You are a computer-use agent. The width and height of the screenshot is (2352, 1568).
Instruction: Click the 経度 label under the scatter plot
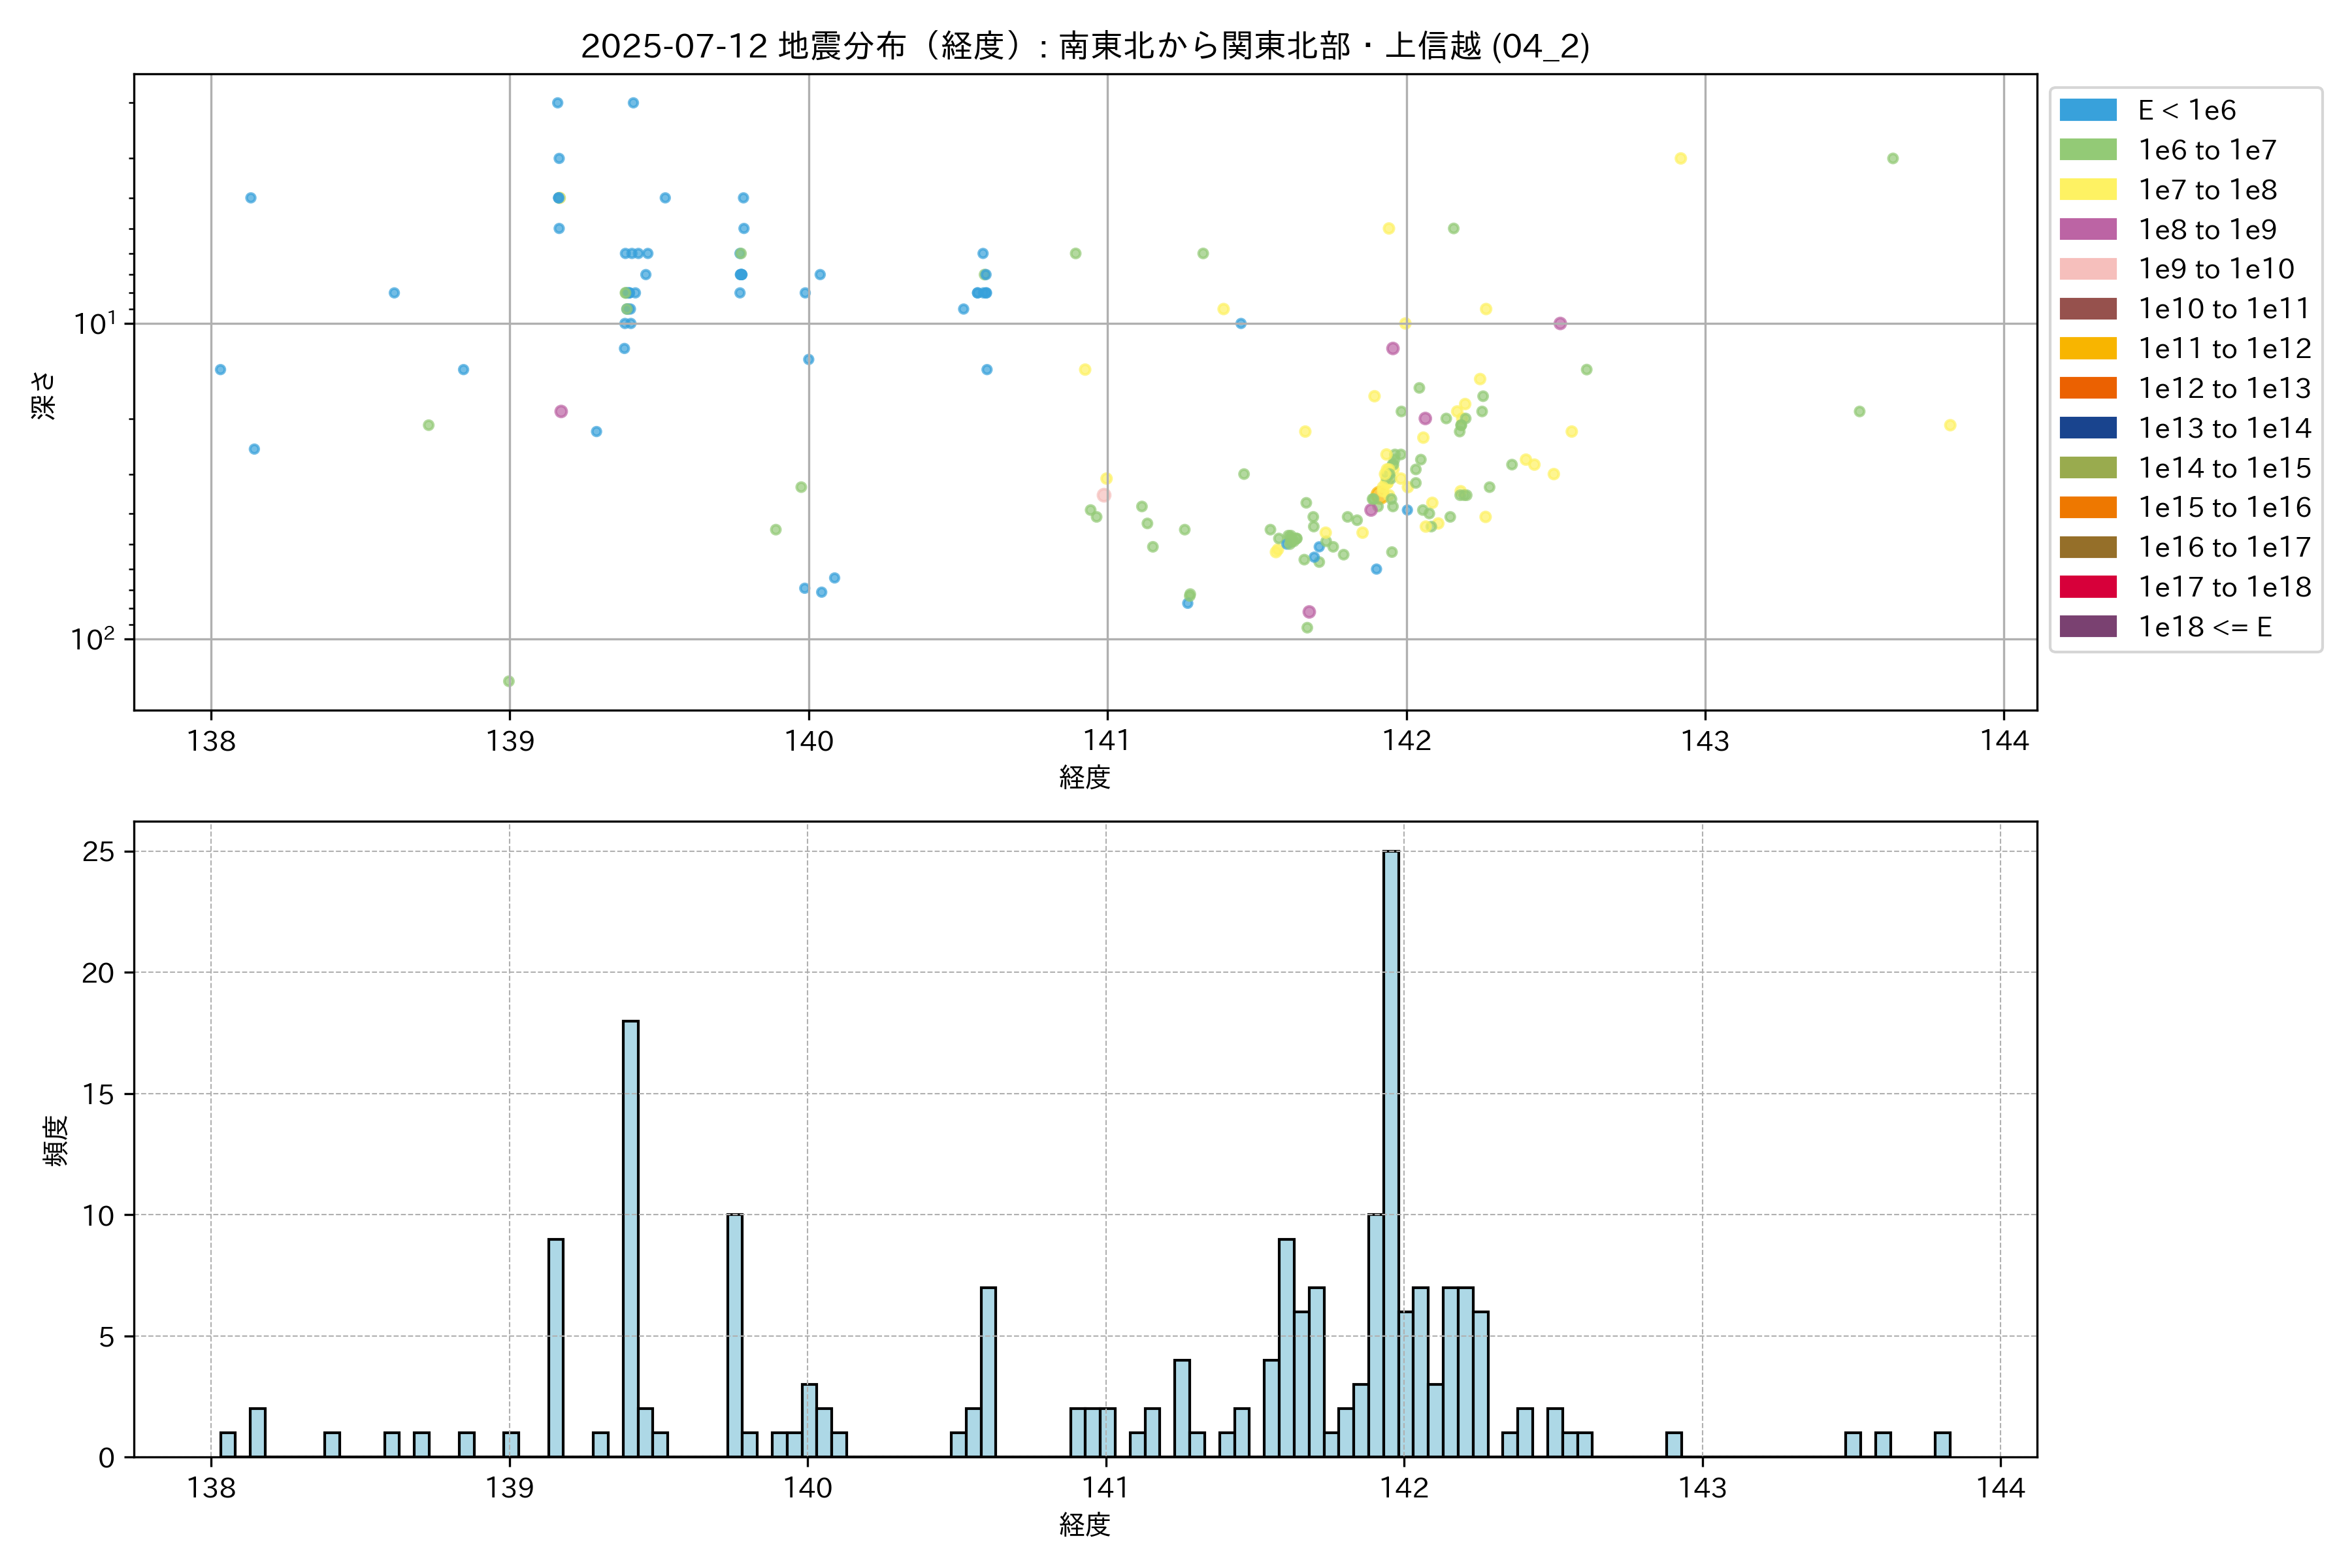click(1085, 777)
